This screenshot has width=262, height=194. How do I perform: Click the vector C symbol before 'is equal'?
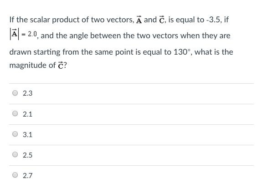tap(162, 20)
